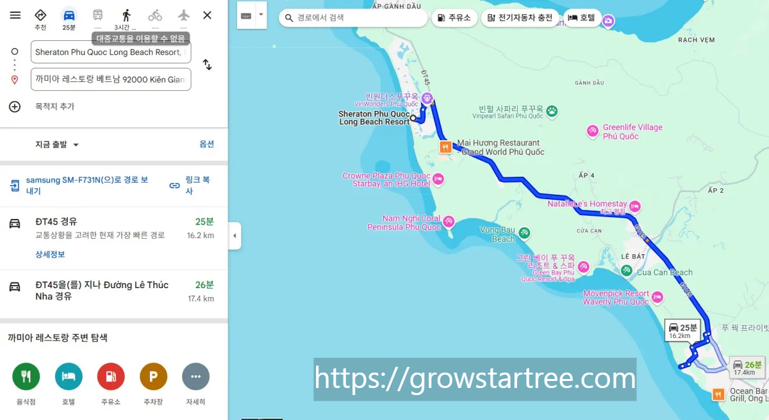Click the 25분 16.2km route label on map

684,330
